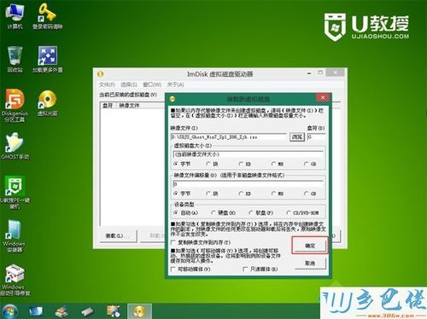Minimize the ImDisk main window
Screen dimensions: 427x319
click(309, 73)
